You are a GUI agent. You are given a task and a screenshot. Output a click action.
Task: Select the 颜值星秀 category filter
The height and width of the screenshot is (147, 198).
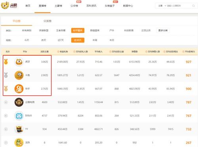[x=95, y=31]
